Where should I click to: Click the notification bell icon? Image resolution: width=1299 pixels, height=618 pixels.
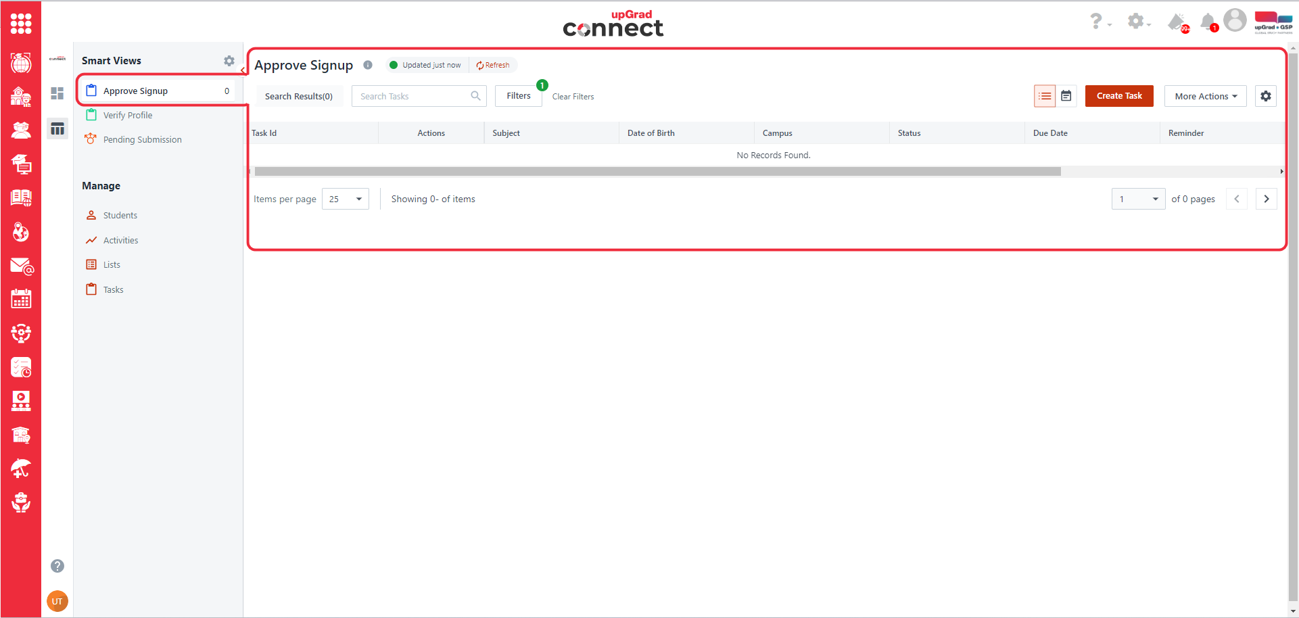[1208, 22]
